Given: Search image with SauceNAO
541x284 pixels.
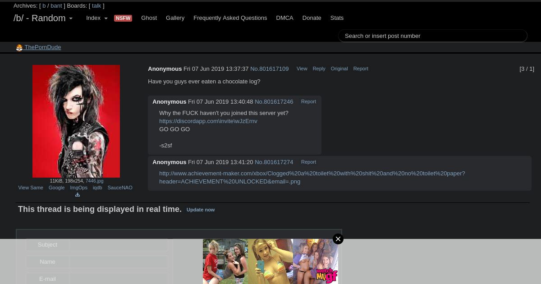Looking at the screenshot, I should [x=120, y=188].
